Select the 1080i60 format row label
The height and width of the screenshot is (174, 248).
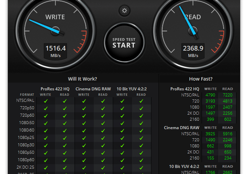pos(26,130)
